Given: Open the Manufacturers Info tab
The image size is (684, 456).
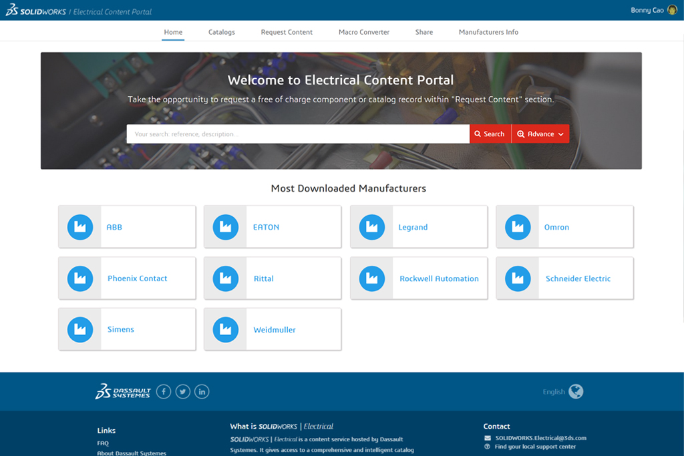Looking at the screenshot, I should click(x=488, y=32).
